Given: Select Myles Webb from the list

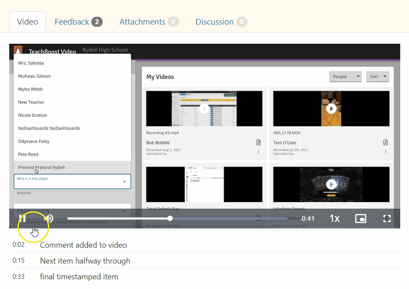Looking at the screenshot, I should [x=72, y=89].
